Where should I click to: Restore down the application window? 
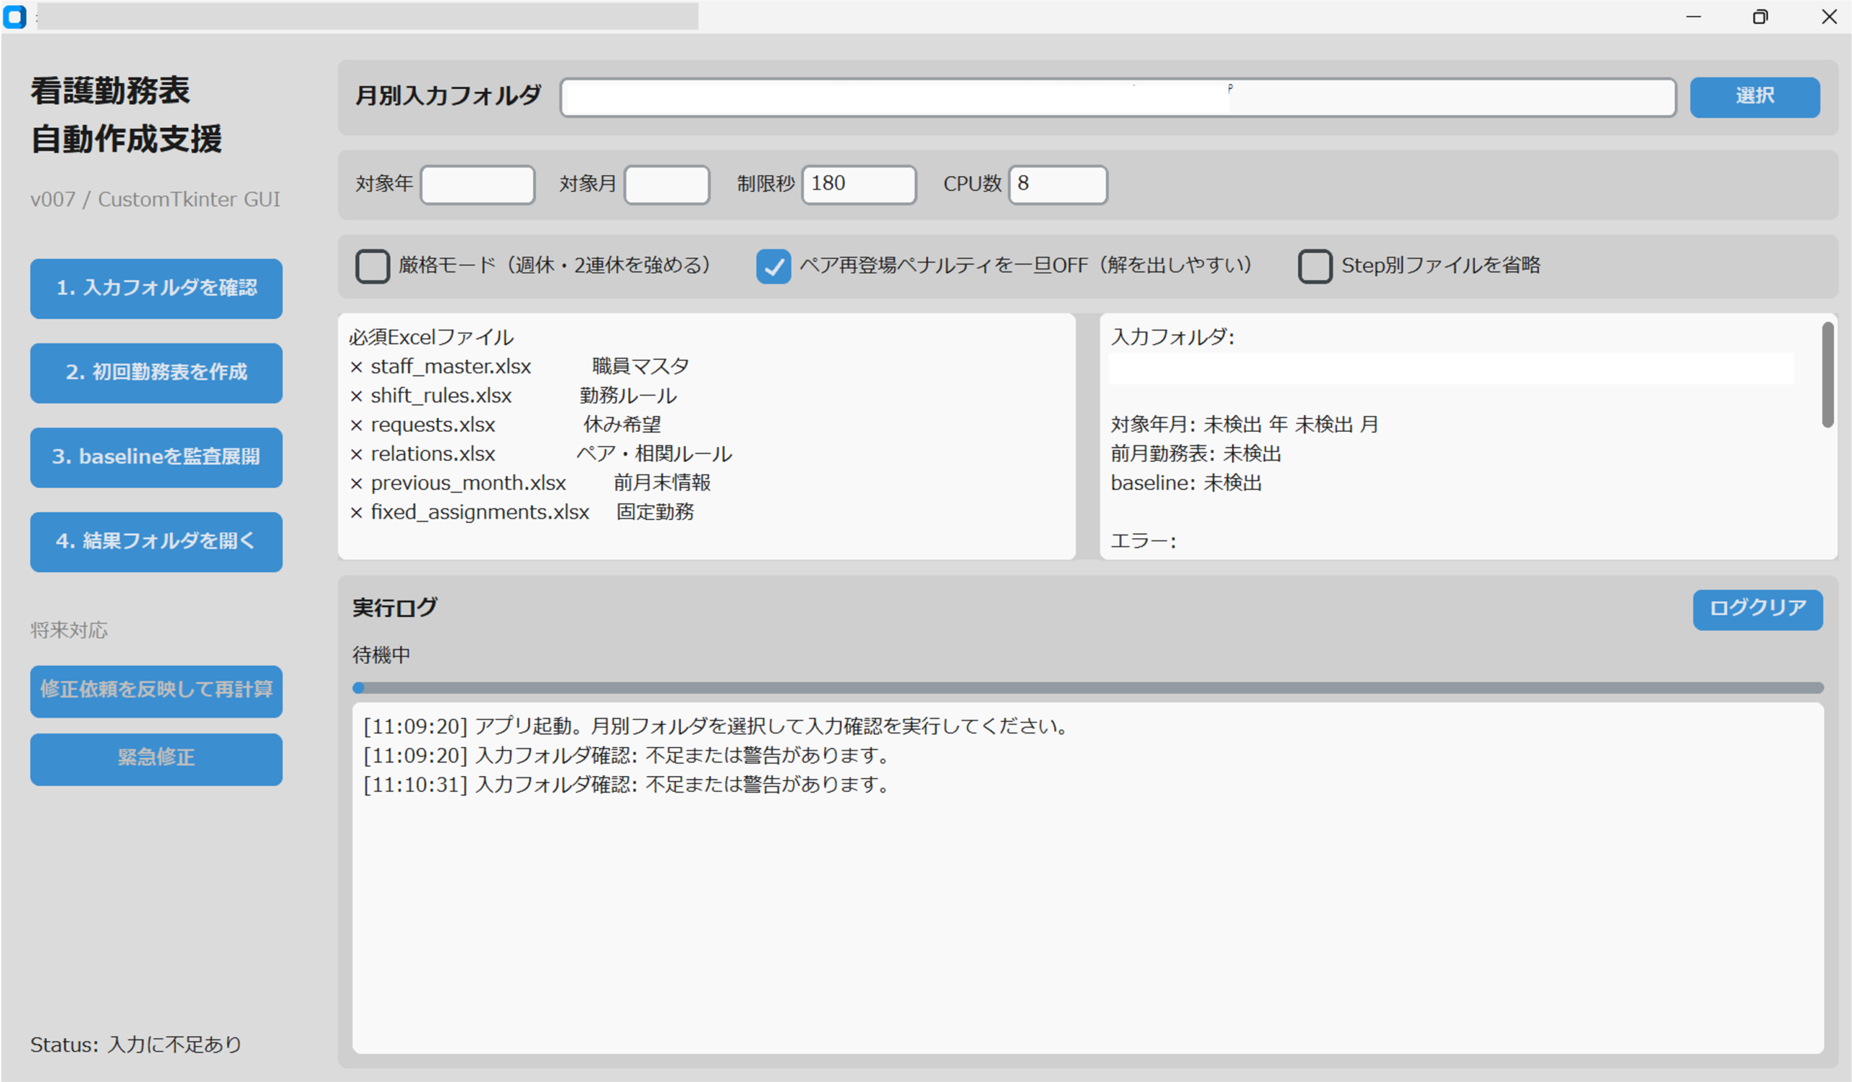point(1760,16)
